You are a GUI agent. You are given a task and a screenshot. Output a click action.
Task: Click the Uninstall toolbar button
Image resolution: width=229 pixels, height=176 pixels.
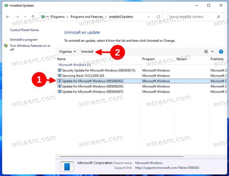pos(87,52)
